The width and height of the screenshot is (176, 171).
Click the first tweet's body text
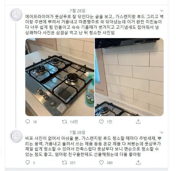(x=94, y=25)
